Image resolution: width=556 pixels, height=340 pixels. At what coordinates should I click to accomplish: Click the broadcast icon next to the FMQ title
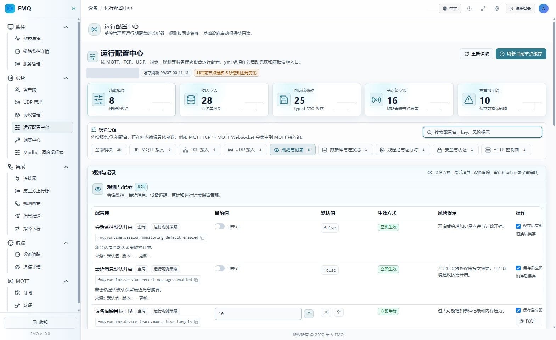[x=74, y=9]
